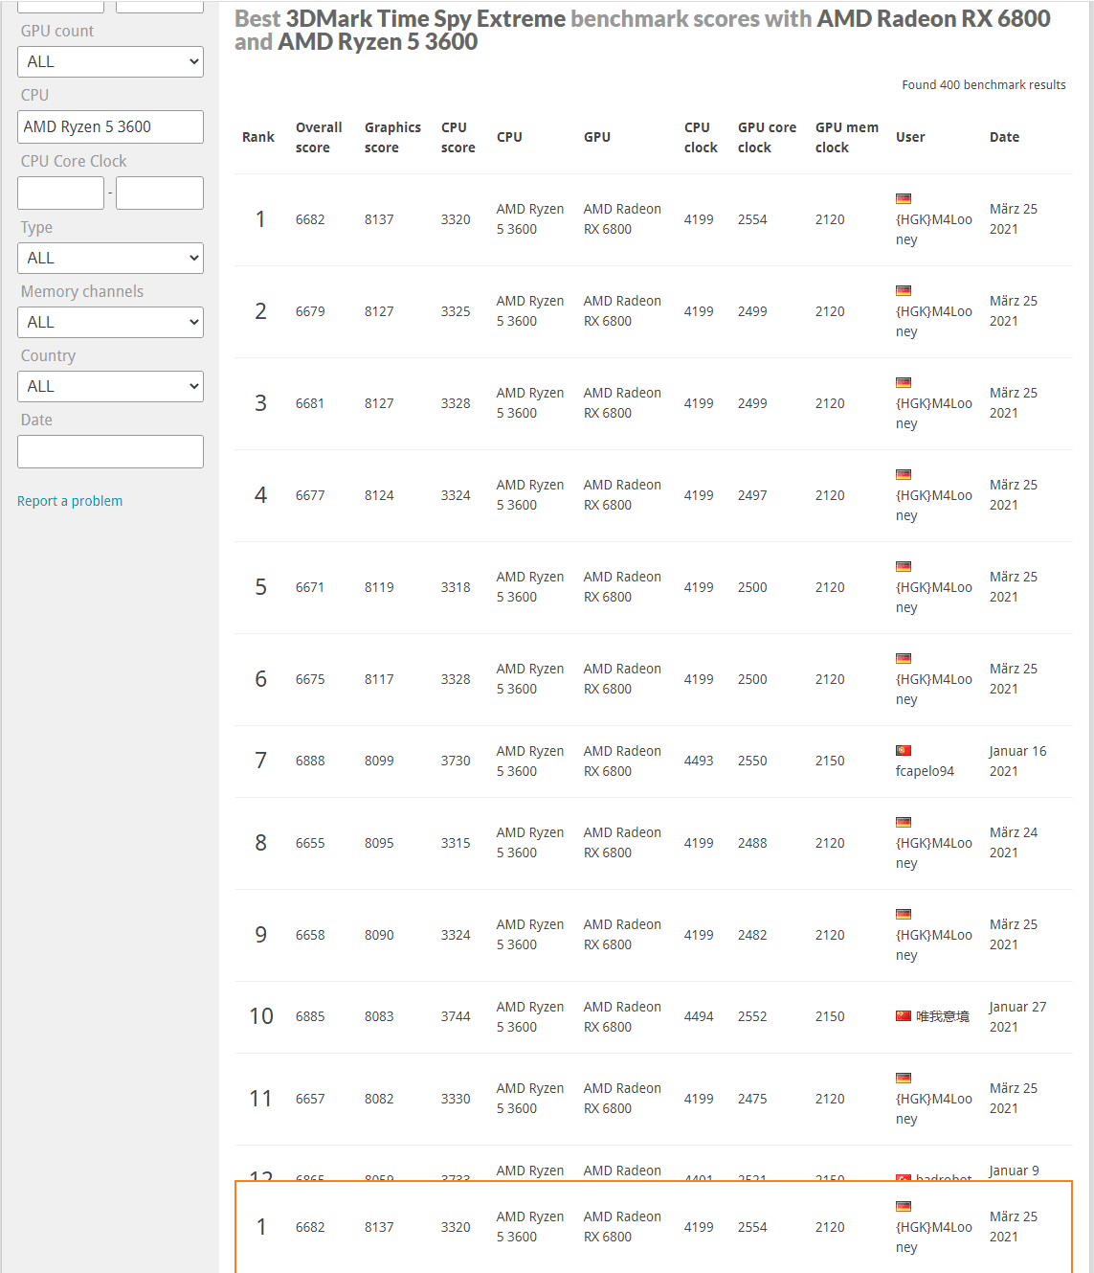Open the GPU count dropdown
This screenshot has width=1094, height=1273.
[x=110, y=61]
